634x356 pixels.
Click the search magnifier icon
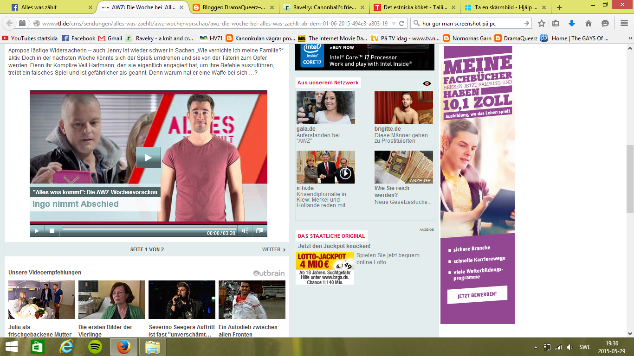[x=416, y=23]
